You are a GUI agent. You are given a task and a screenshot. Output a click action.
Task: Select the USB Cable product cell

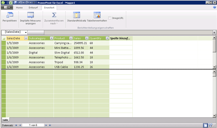63,67
